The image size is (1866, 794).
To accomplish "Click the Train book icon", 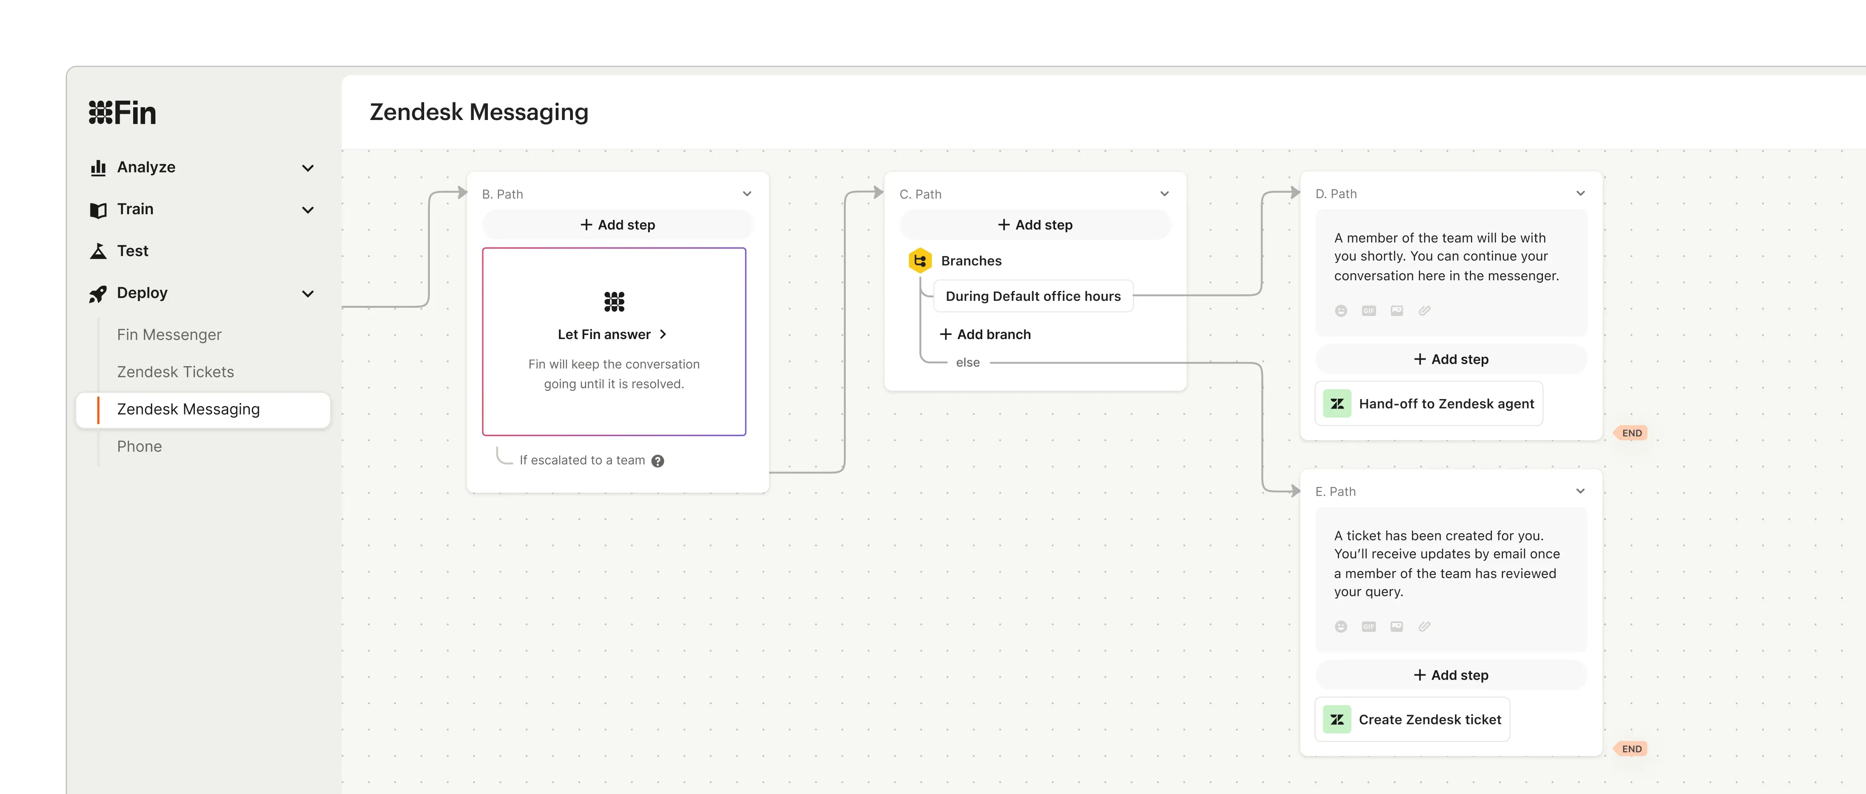I will pos(98,209).
